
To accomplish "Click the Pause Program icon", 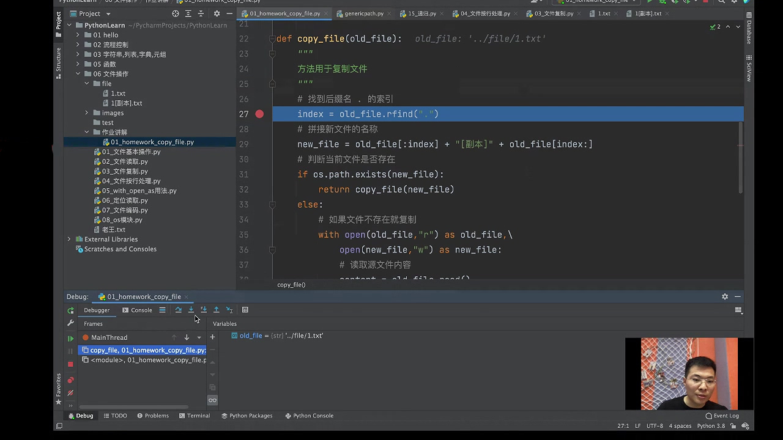I will tap(70, 351).
